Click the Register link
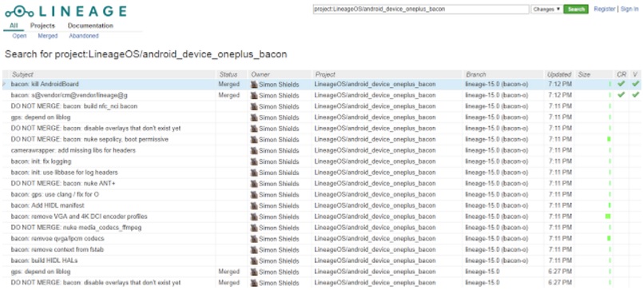 605,9
